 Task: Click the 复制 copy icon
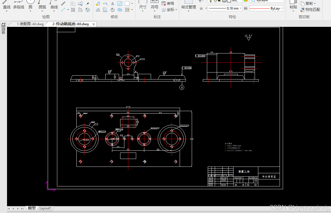click(302, 4)
